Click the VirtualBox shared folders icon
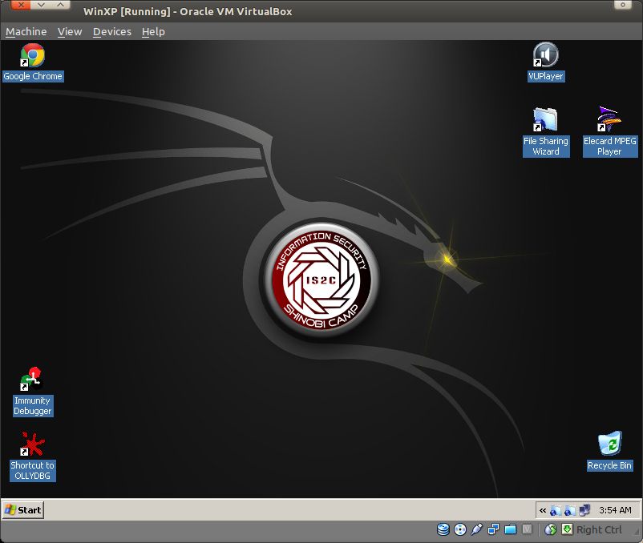This screenshot has width=643, height=543. (x=510, y=529)
